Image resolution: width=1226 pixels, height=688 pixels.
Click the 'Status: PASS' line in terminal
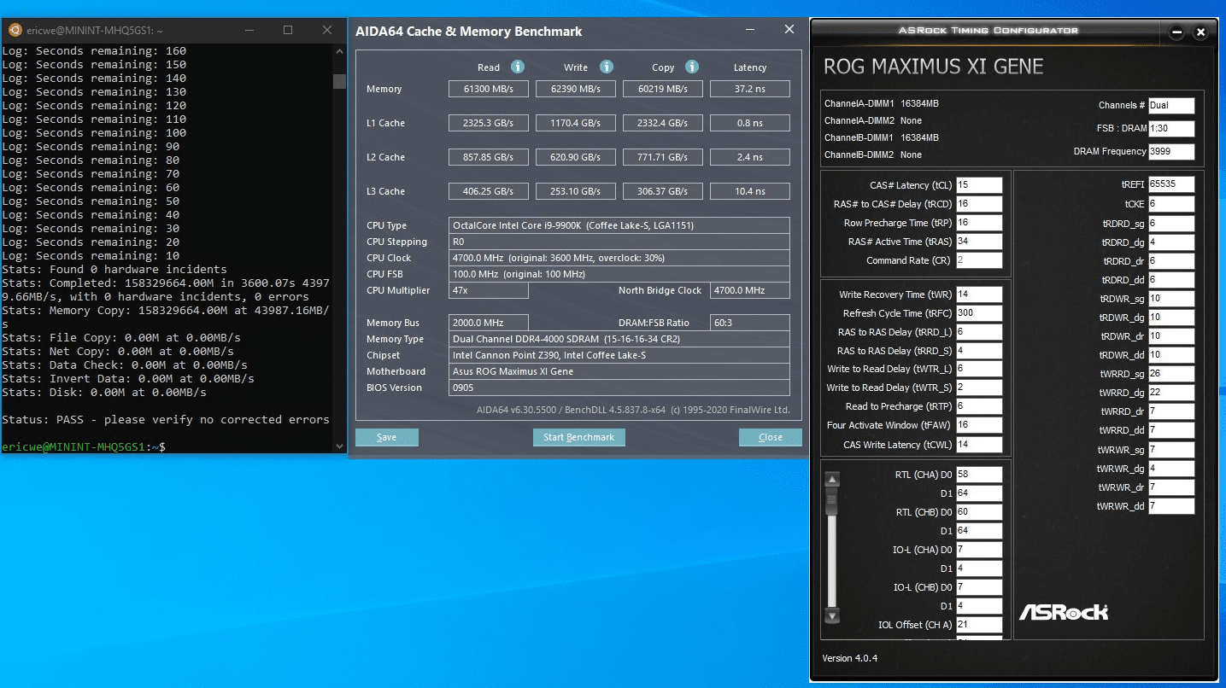pyautogui.click(x=166, y=420)
